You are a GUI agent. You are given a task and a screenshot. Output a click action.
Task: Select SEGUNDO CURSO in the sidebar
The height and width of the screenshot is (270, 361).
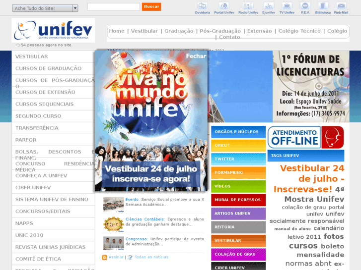(53, 116)
